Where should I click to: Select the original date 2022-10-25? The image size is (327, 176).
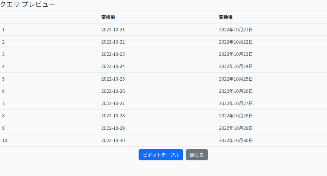[x=113, y=79]
